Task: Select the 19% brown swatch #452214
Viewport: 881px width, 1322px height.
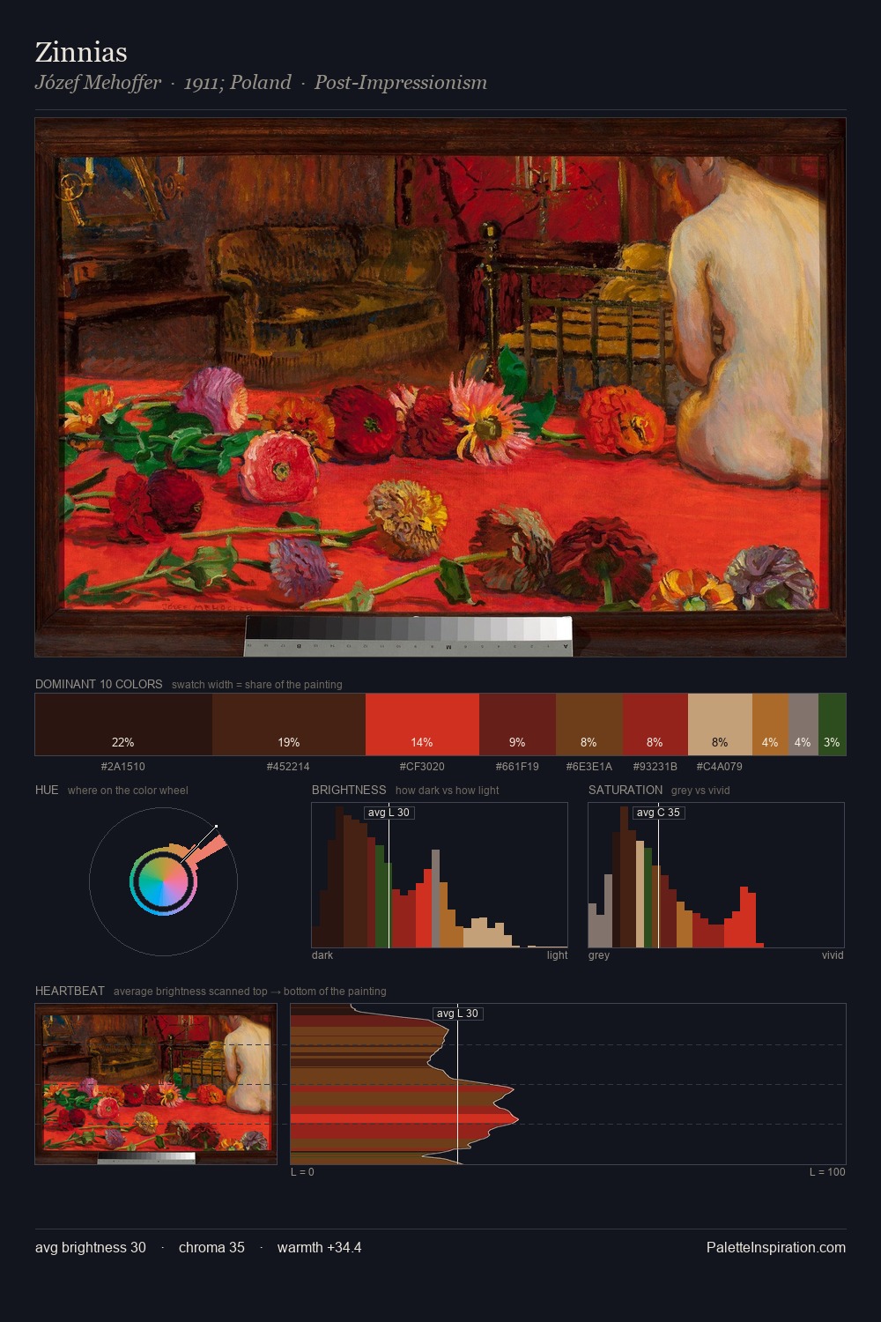Action: click(x=289, y=724)
